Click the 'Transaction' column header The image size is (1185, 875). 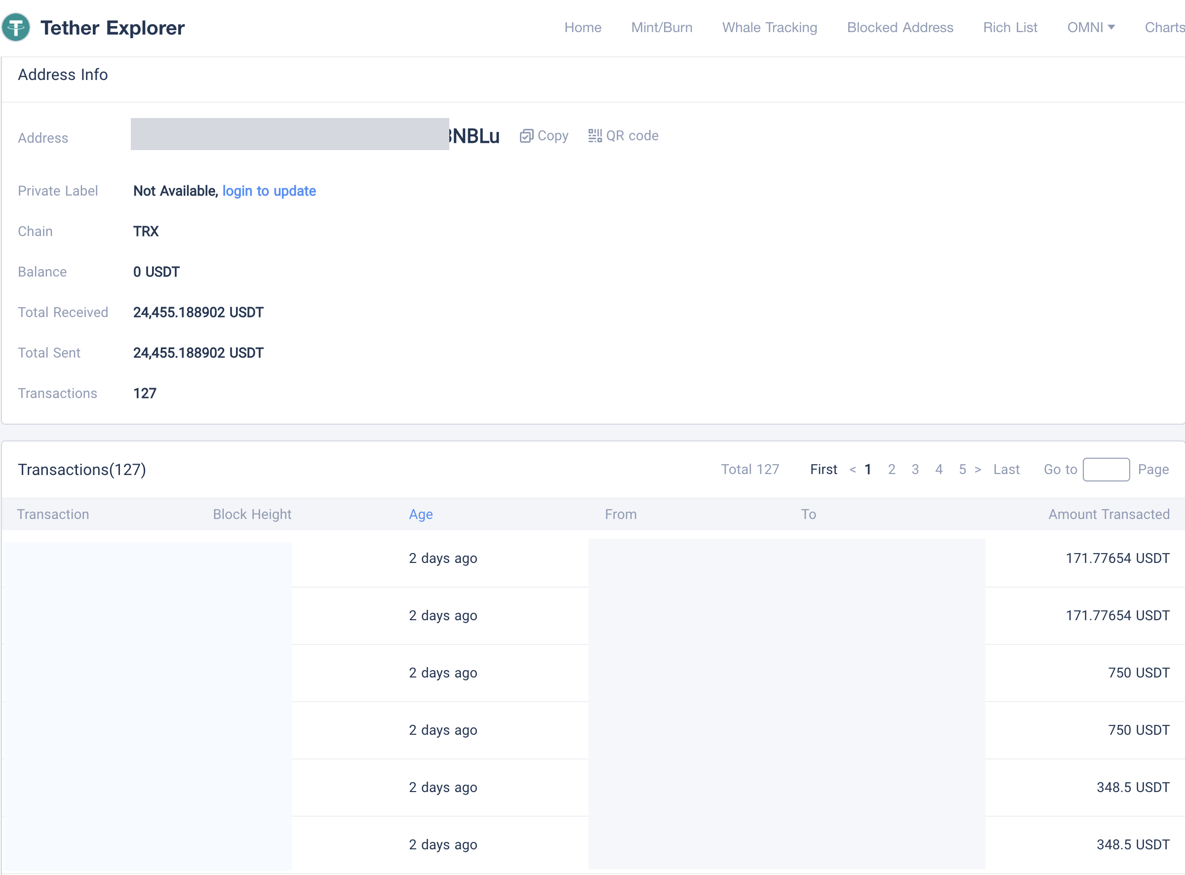53,515
